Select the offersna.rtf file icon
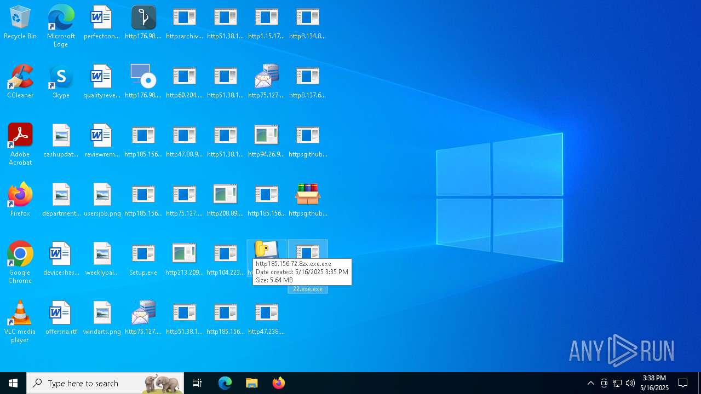 pyautogui.click(x=61, y=318)
